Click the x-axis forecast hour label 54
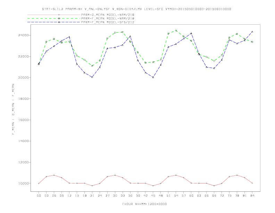Image resolution: width=275 pixels, height=213 pixels. (x=176, y=196)
